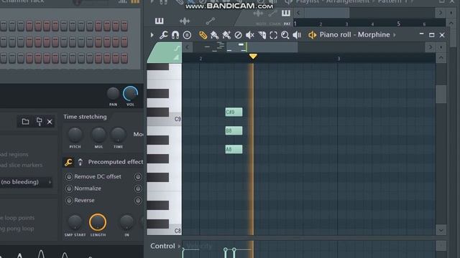This screenshot has height=258, width=460.
Task: Click the piano roll vertical scrollbar thumb
Action: [x=441, y=94]
